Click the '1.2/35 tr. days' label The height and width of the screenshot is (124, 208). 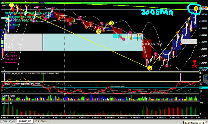(14, 44)
